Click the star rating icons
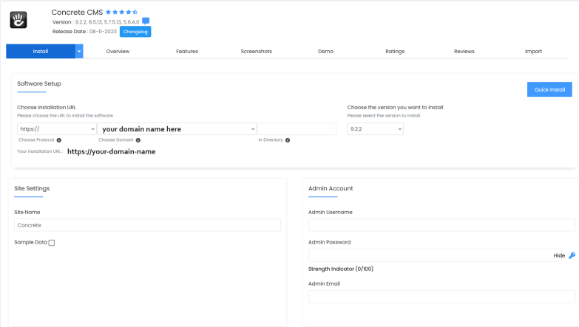This screenshot has width=579, height=327. 122,13
